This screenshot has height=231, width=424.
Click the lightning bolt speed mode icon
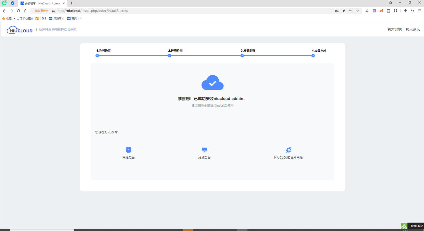coord(343,11)
